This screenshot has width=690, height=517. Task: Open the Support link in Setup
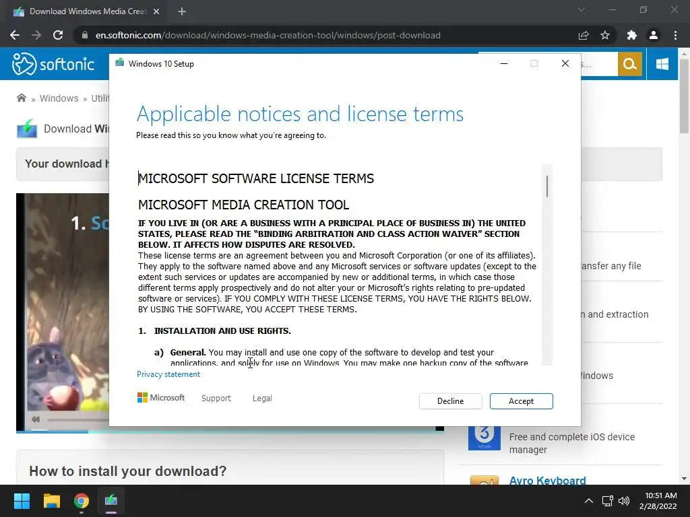click(216, 399)
